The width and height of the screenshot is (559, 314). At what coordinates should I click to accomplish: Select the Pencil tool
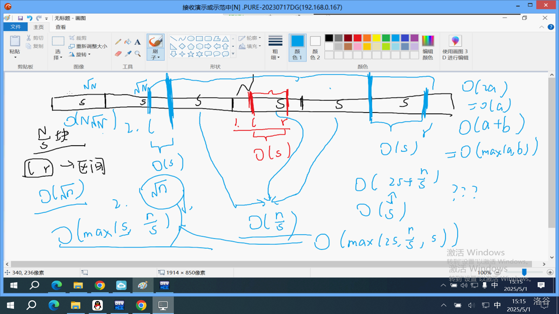click(118, 42)
